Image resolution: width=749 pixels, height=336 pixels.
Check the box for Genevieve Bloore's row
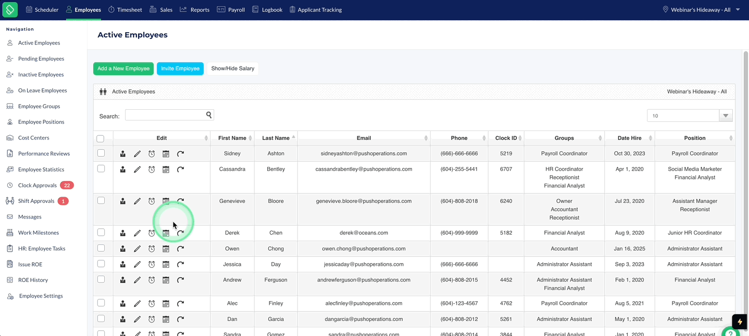[101, 200]
